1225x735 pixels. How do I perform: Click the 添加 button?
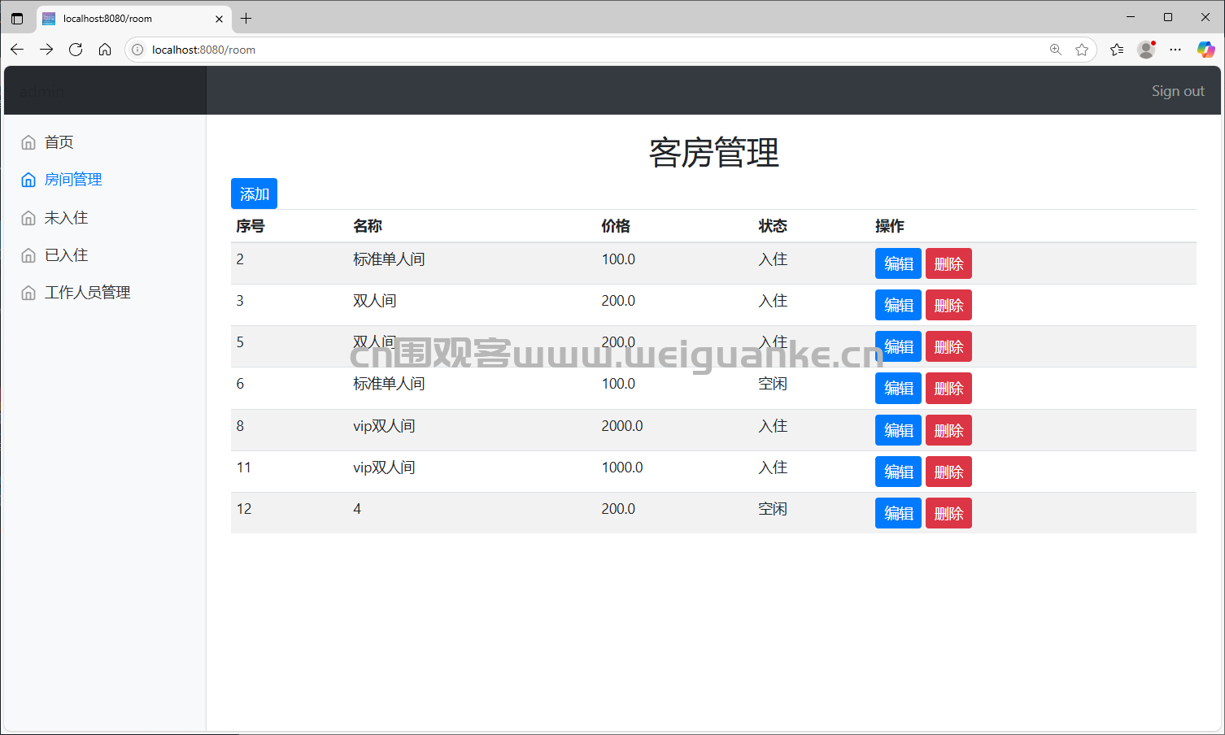pos(254,194)
